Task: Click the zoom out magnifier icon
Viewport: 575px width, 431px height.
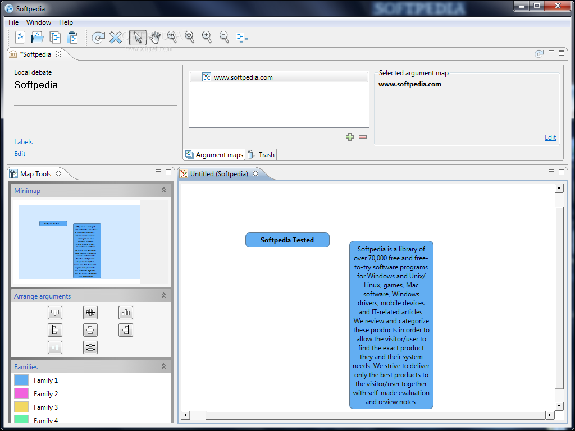Action: coord(224,36)
